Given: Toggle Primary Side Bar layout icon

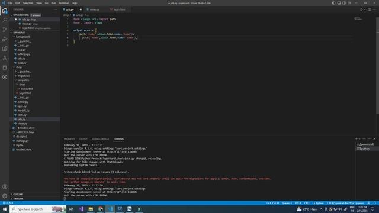Looking at the screenshot, I should click(x=333, y=3).
